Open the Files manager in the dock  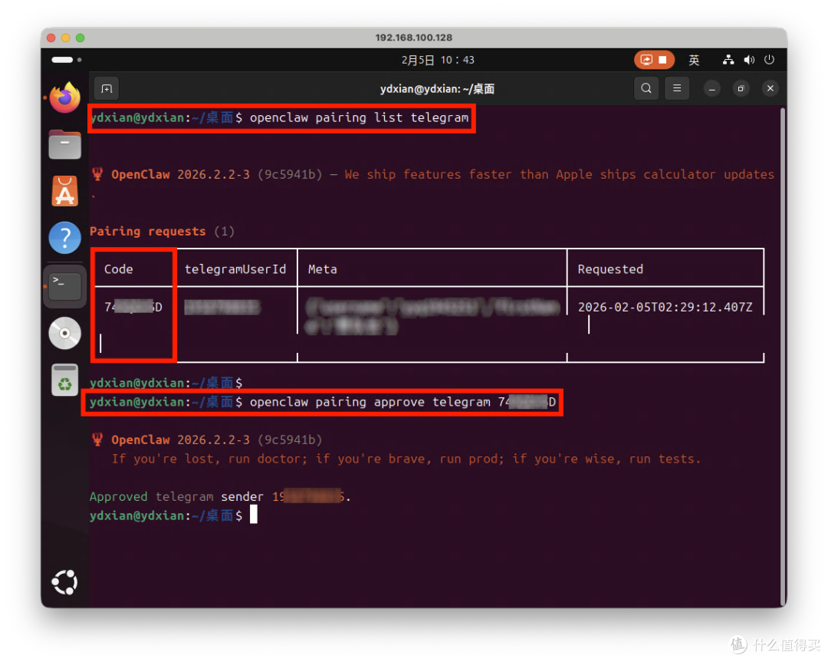[x=65, y=144]
